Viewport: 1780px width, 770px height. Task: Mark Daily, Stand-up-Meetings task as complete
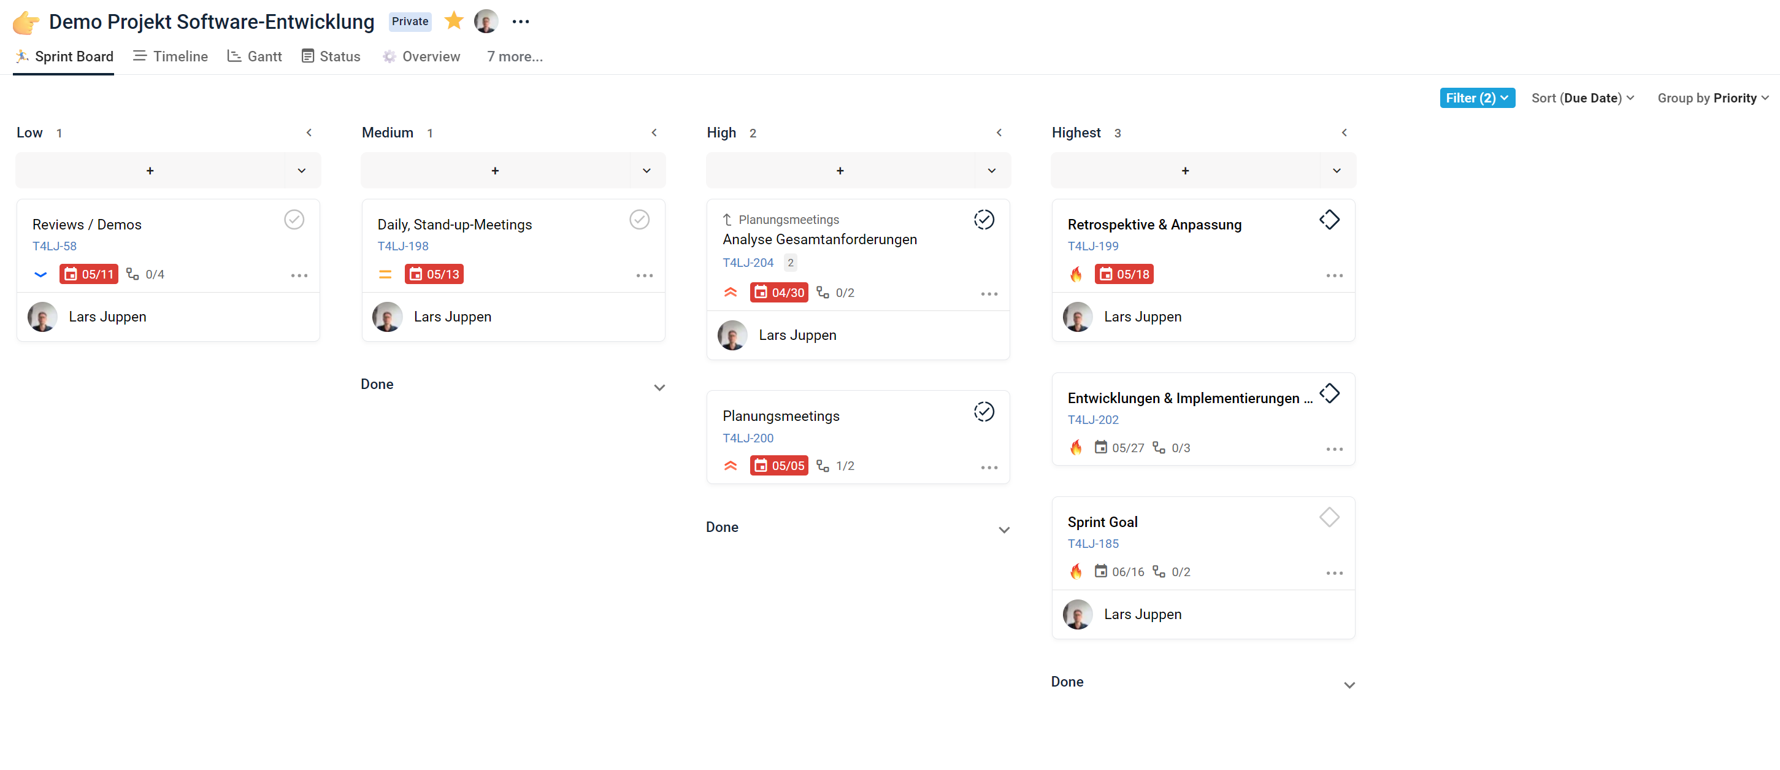639,219
